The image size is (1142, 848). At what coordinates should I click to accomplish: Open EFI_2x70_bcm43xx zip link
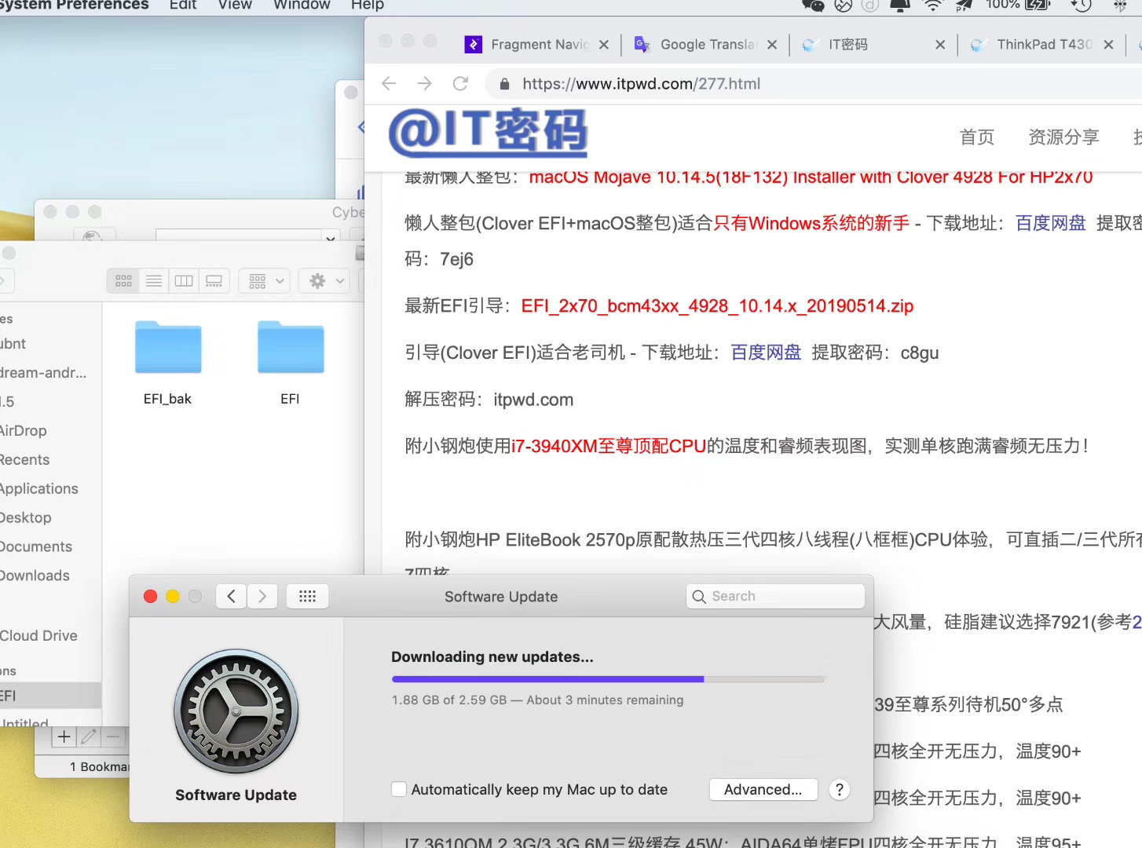click(717, 306)
